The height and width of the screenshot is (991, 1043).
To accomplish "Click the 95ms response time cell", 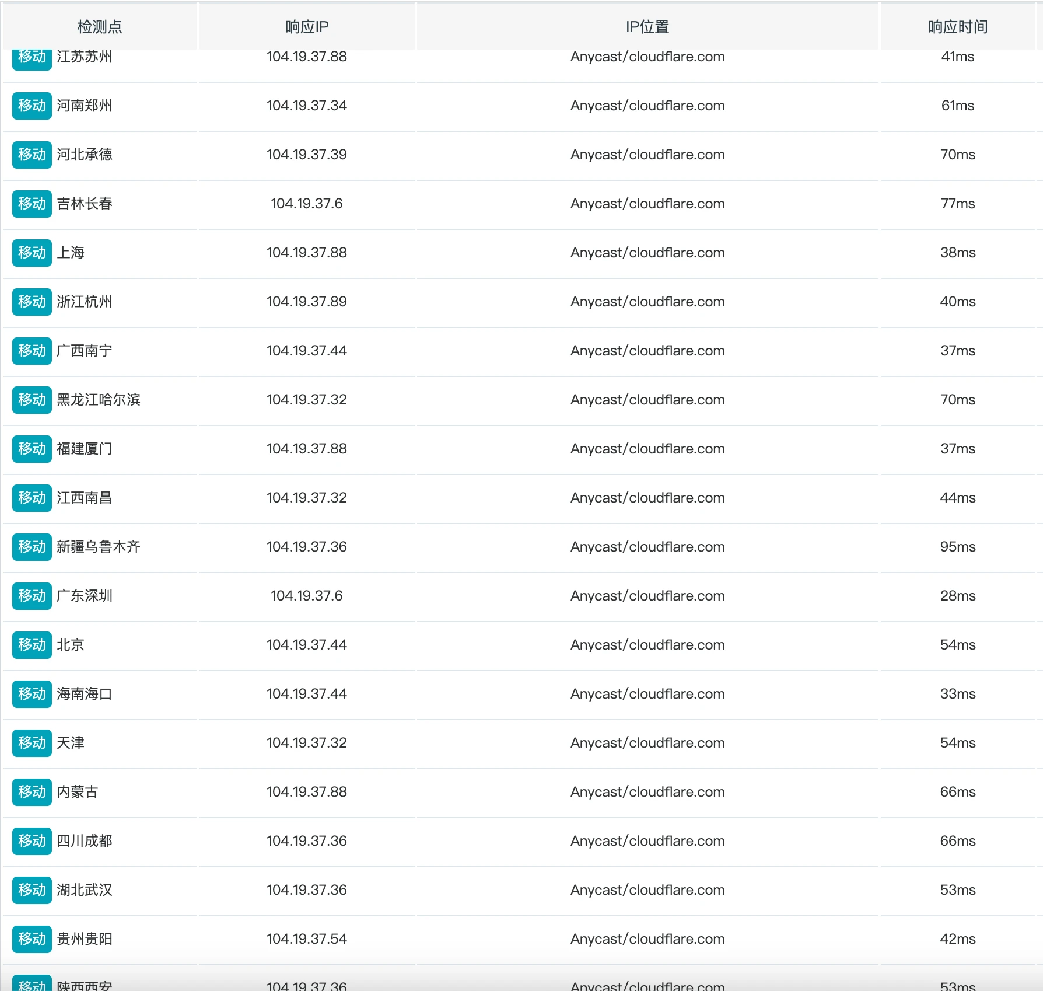I will click(957, 547).
